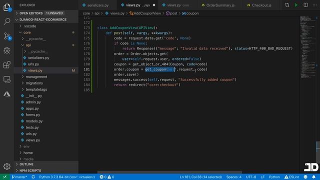Expand the NPM Scripts section

[46, 170]
